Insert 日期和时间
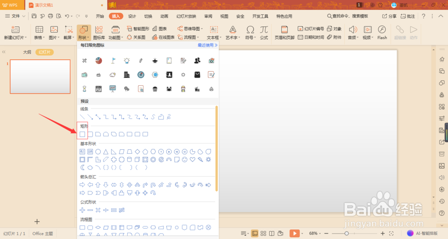448x239 pixels. tap(311, 37)
